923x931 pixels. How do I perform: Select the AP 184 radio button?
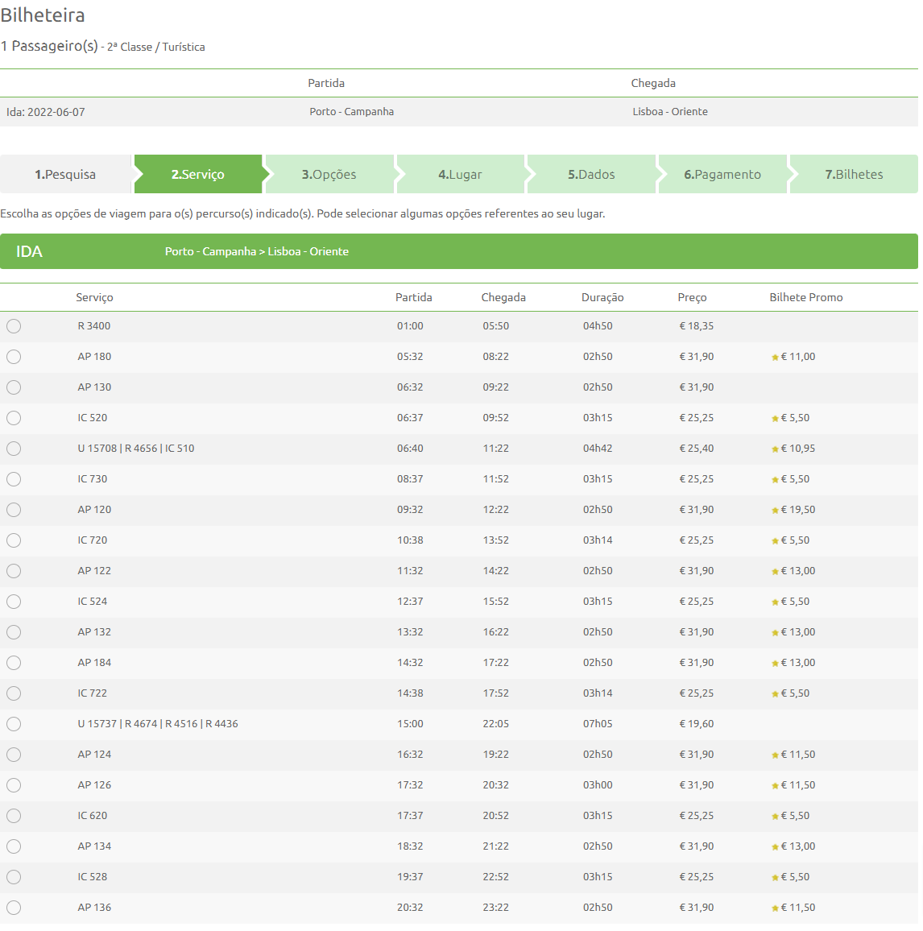14,663
